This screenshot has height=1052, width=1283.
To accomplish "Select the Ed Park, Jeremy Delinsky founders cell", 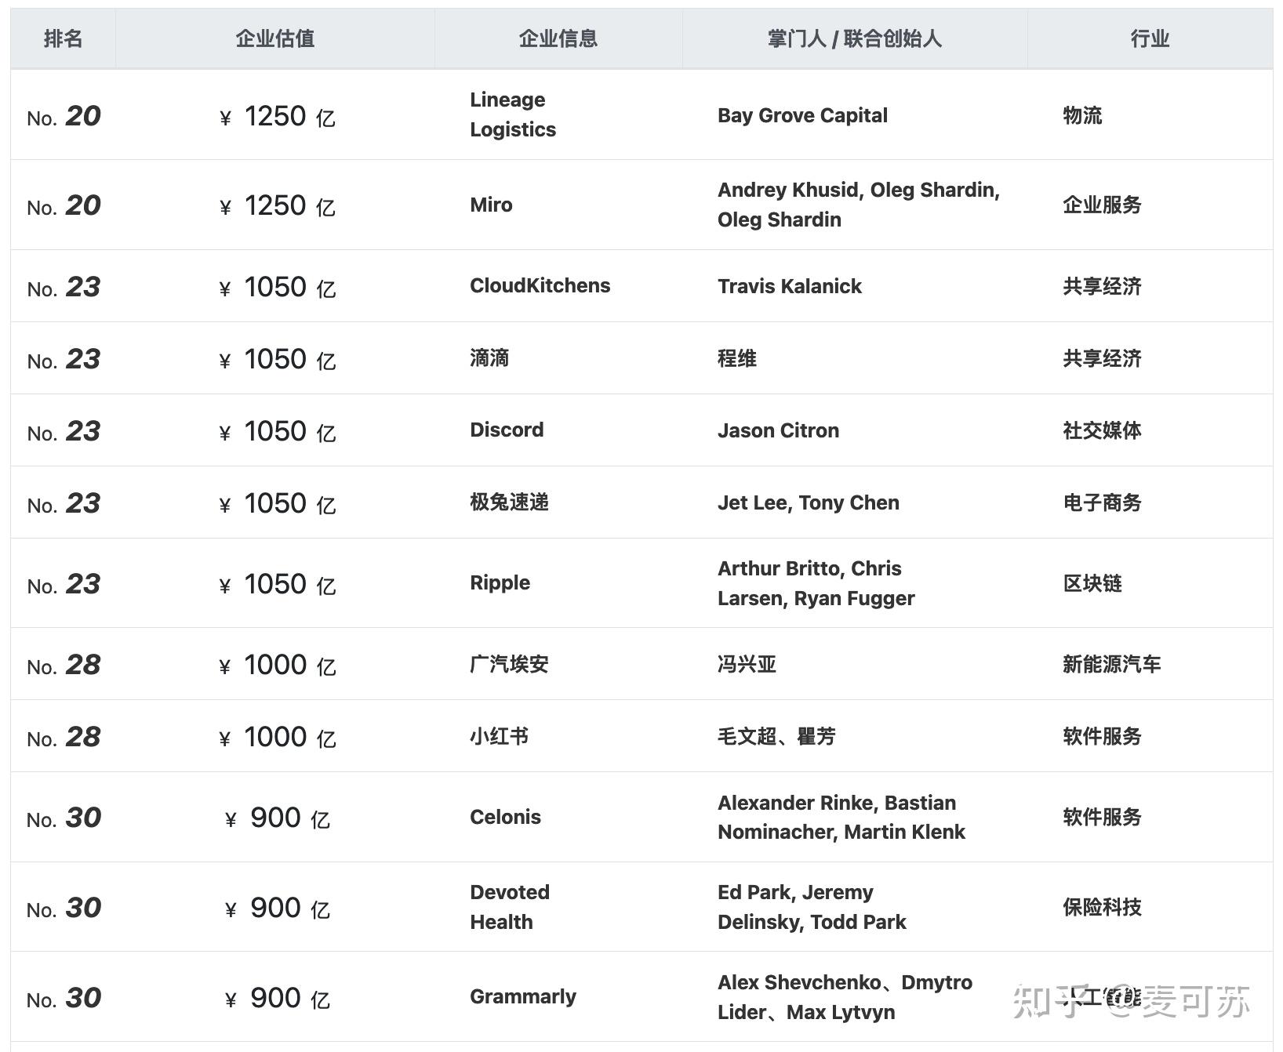I will point(812,907).
